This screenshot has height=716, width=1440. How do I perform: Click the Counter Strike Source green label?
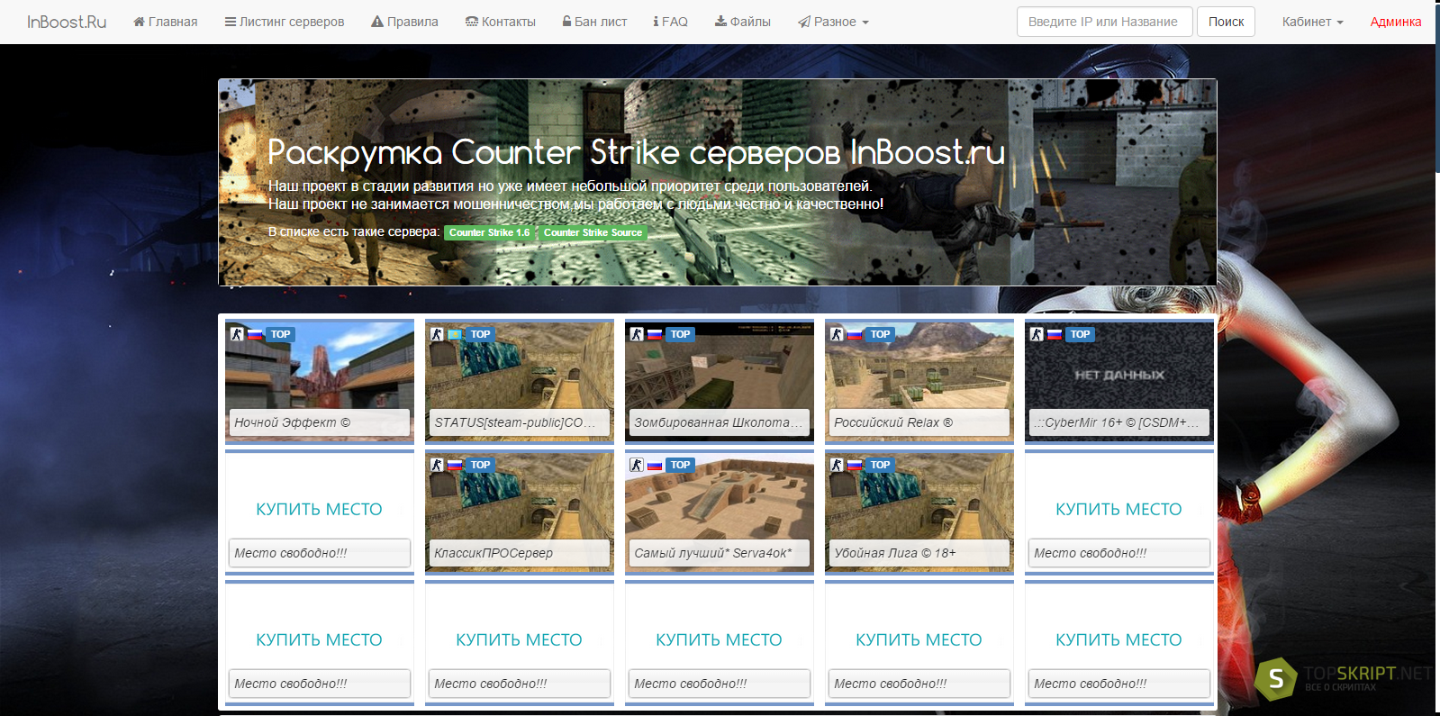click(593, 232)
